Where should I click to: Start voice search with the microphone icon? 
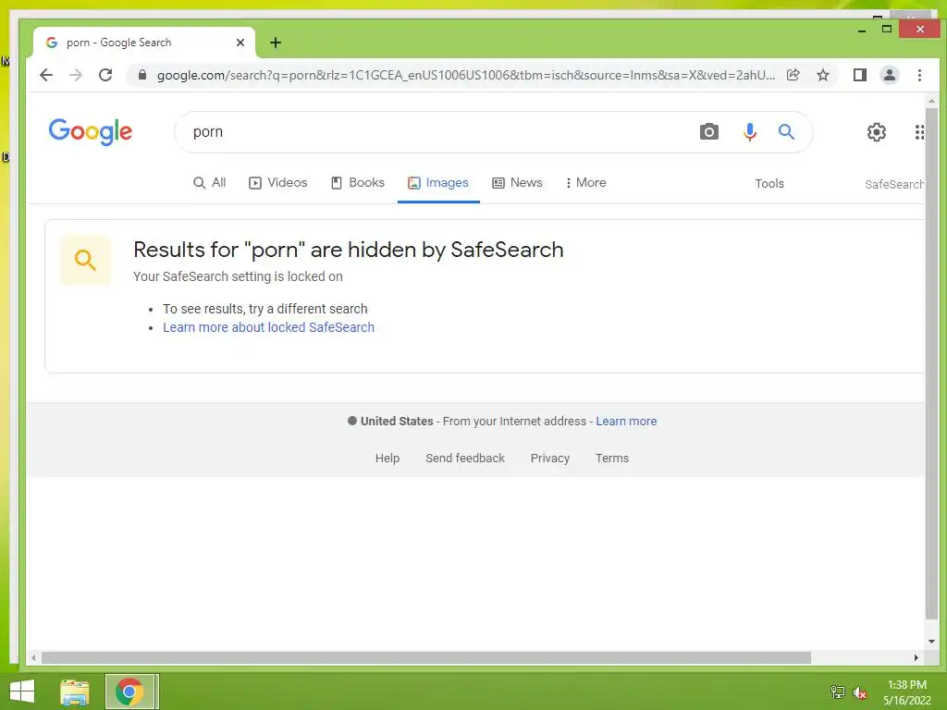coord(749,131)
